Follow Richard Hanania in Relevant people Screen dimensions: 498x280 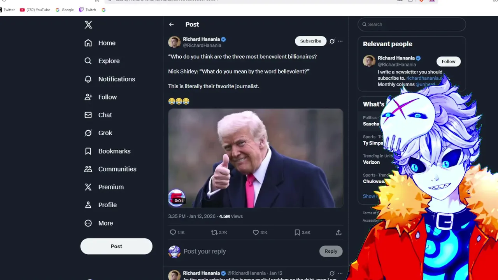coord(448,61)
